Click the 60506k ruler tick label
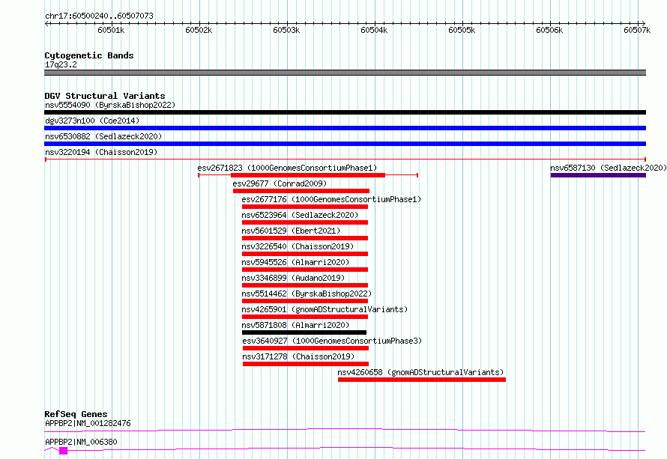This screenshot has width=667, height=459. pos(549,30)
